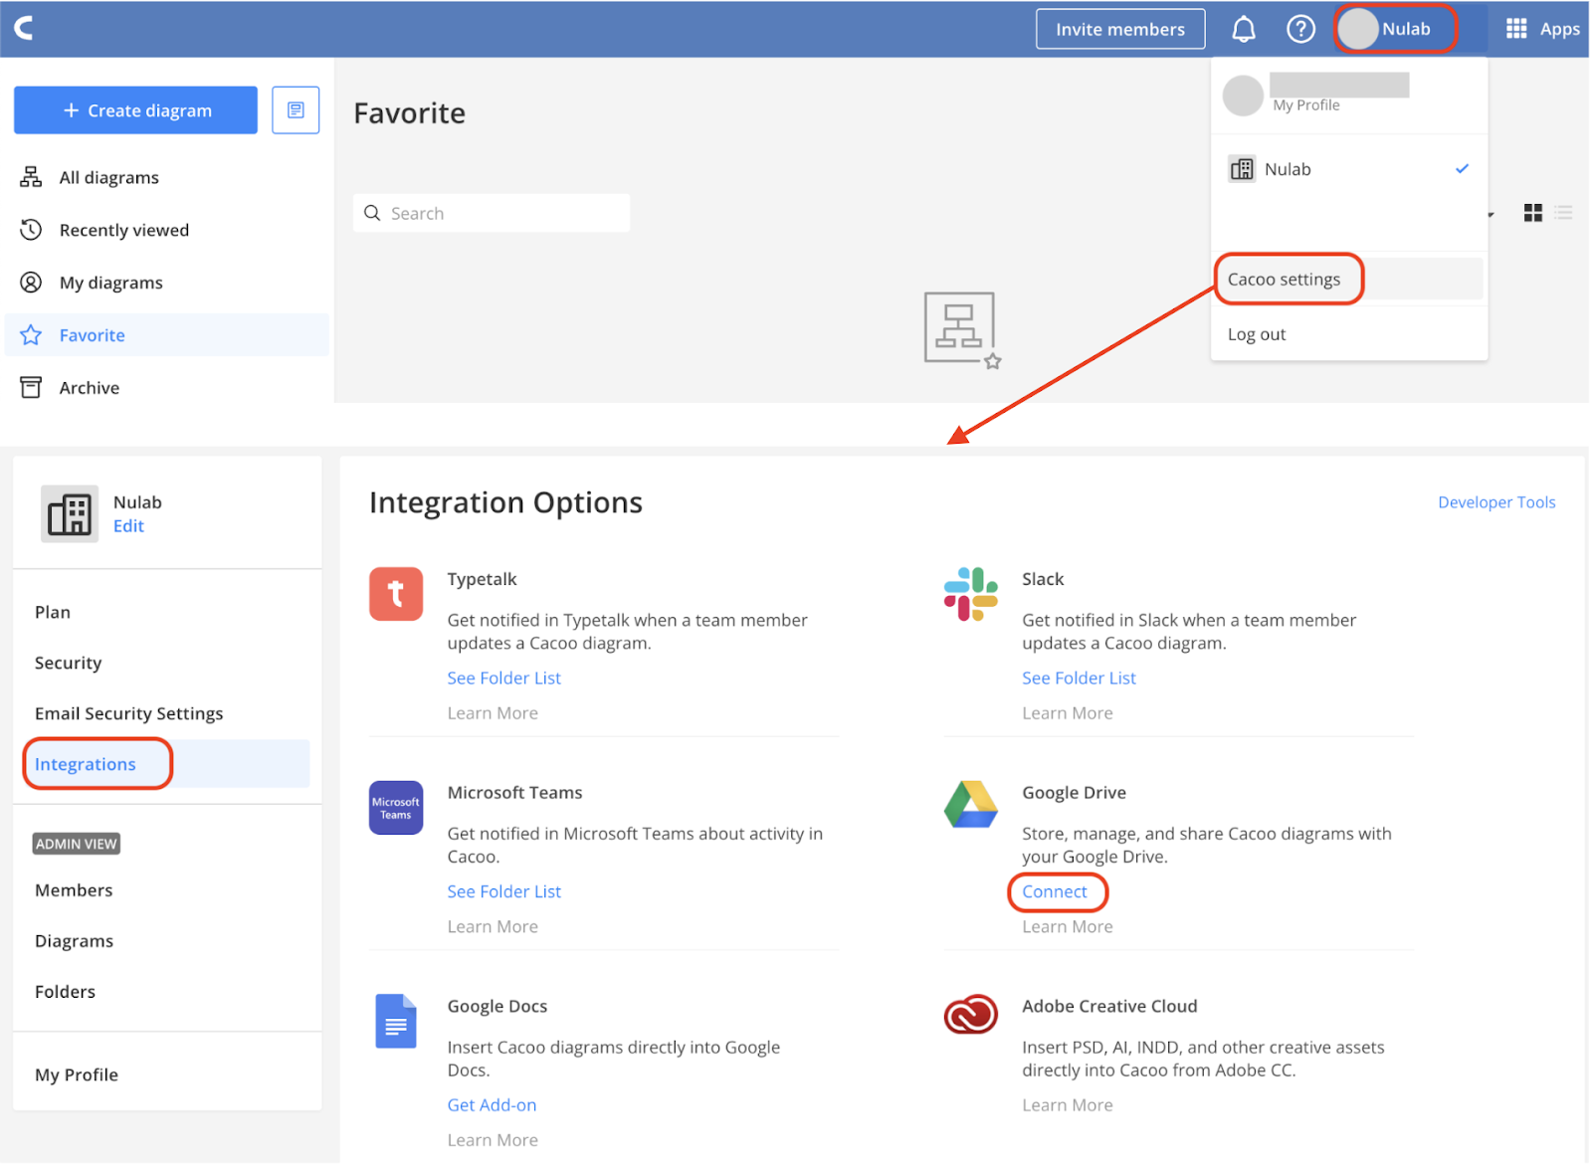
Task: Click Learn More under Typetalk
Action: 493,713
